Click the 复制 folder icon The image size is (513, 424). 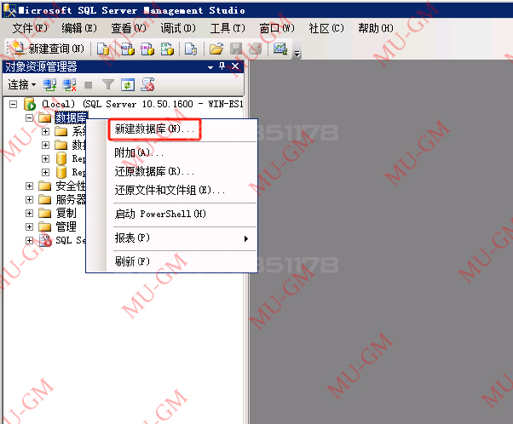click(x=45, y=213)
